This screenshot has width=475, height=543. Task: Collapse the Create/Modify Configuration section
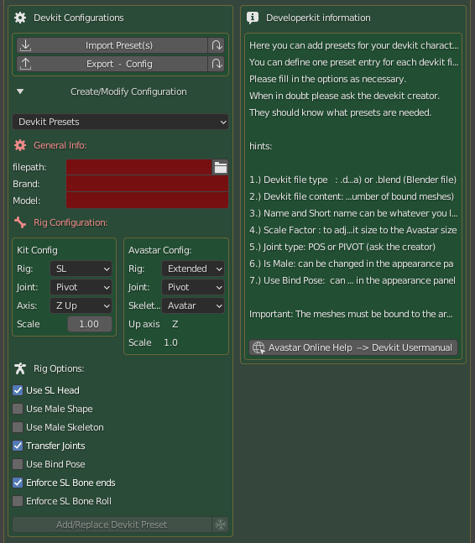[x=20, y=91]
